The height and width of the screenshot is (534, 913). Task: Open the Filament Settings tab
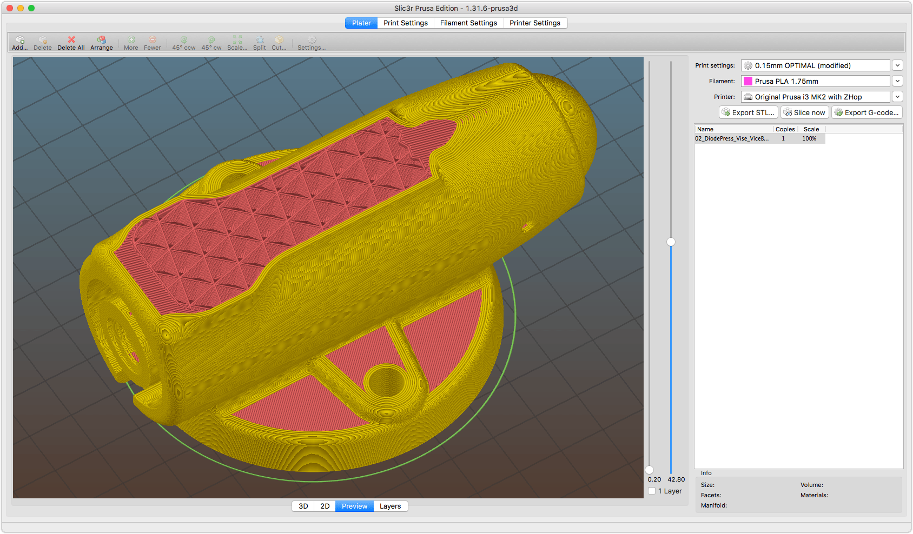click(468, 23)
